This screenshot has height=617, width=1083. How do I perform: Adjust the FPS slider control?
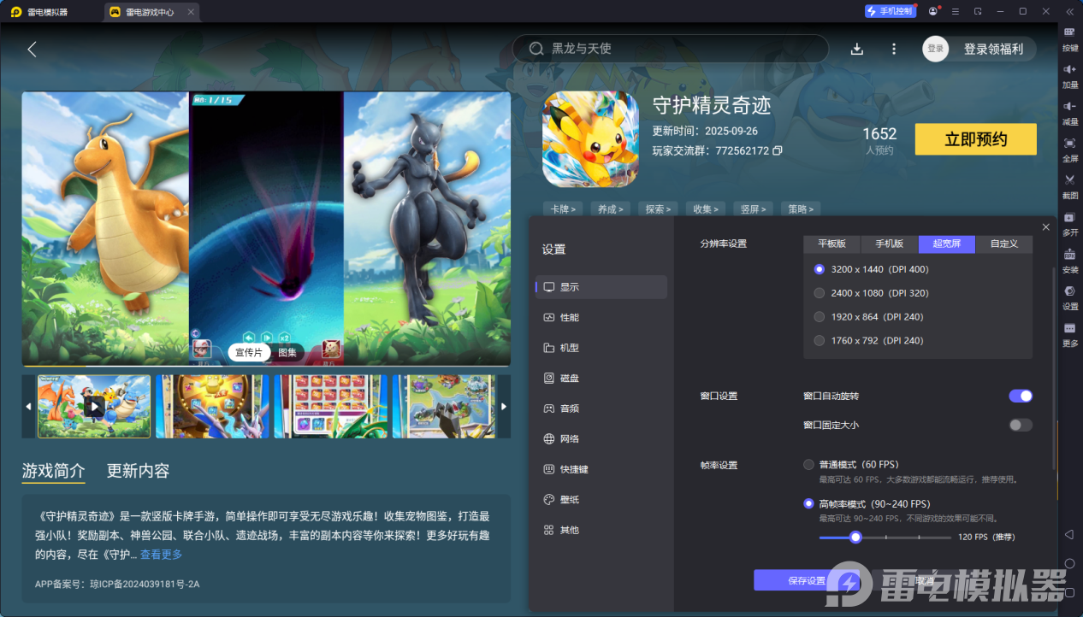pyautogui.click(x=855, y=537)
